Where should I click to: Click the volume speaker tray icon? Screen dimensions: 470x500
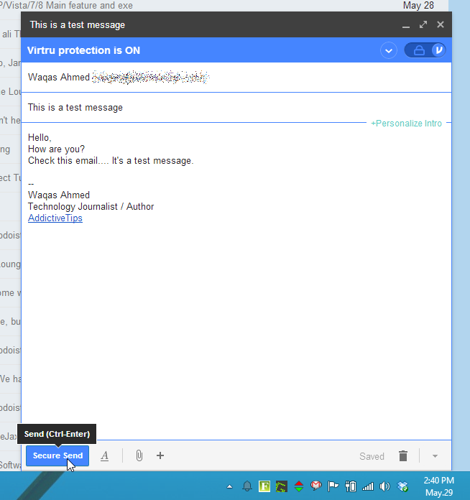(385, 486)
